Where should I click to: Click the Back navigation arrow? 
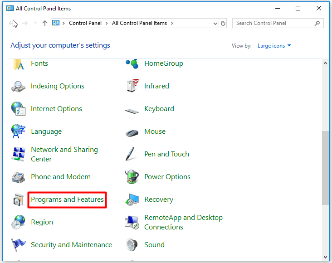point(10,23)
